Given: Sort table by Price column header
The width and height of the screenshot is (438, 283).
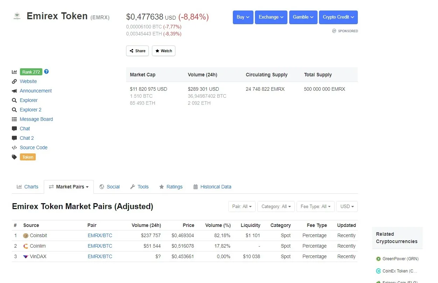Looking at the screenshot, I should 188,225.
